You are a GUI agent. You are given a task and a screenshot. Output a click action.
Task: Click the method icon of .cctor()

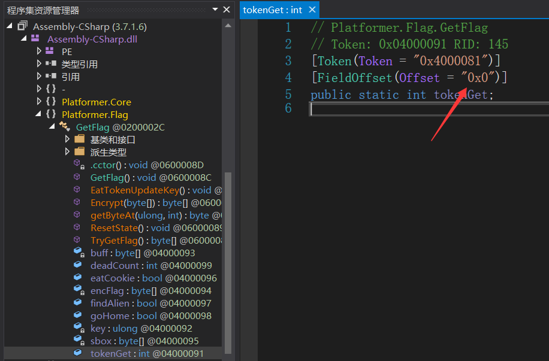[x=79, y=164]
